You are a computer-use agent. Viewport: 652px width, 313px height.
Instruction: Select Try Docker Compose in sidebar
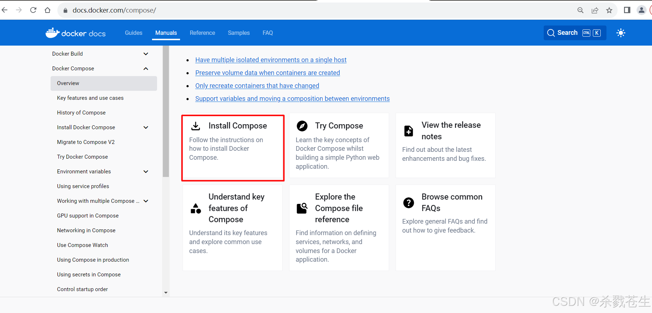click(x=82, y=157)
